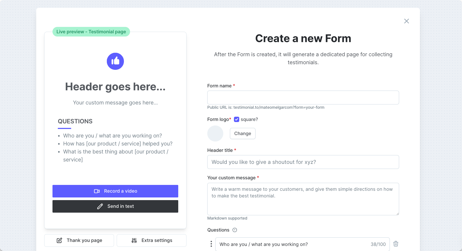Viewport: 462px width, 251px height.
Task: Uncheck the square logo checkbox
Action: (x=237, y=119)
